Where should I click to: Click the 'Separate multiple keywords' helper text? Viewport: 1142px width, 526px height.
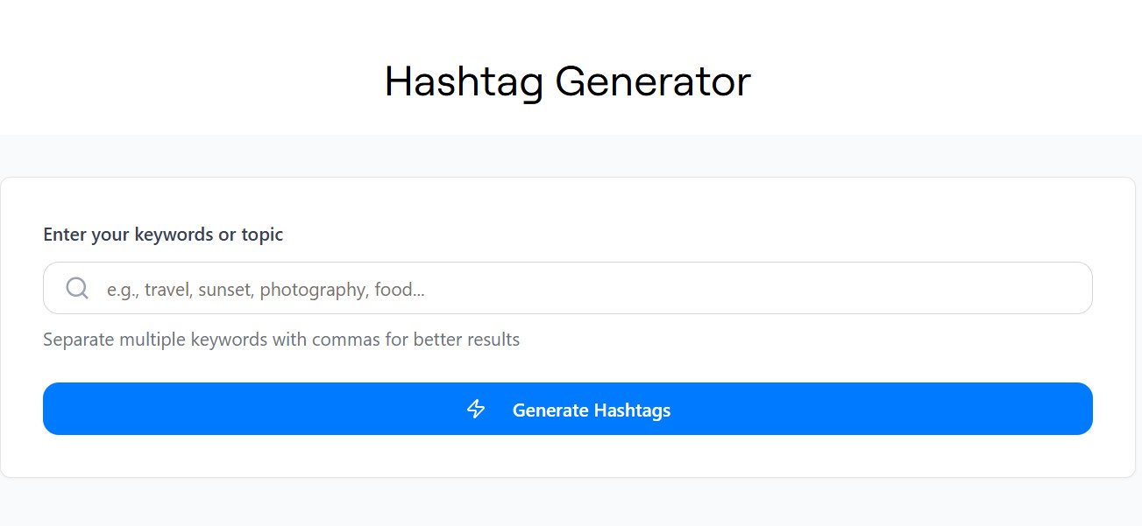(x=281, y=340)
